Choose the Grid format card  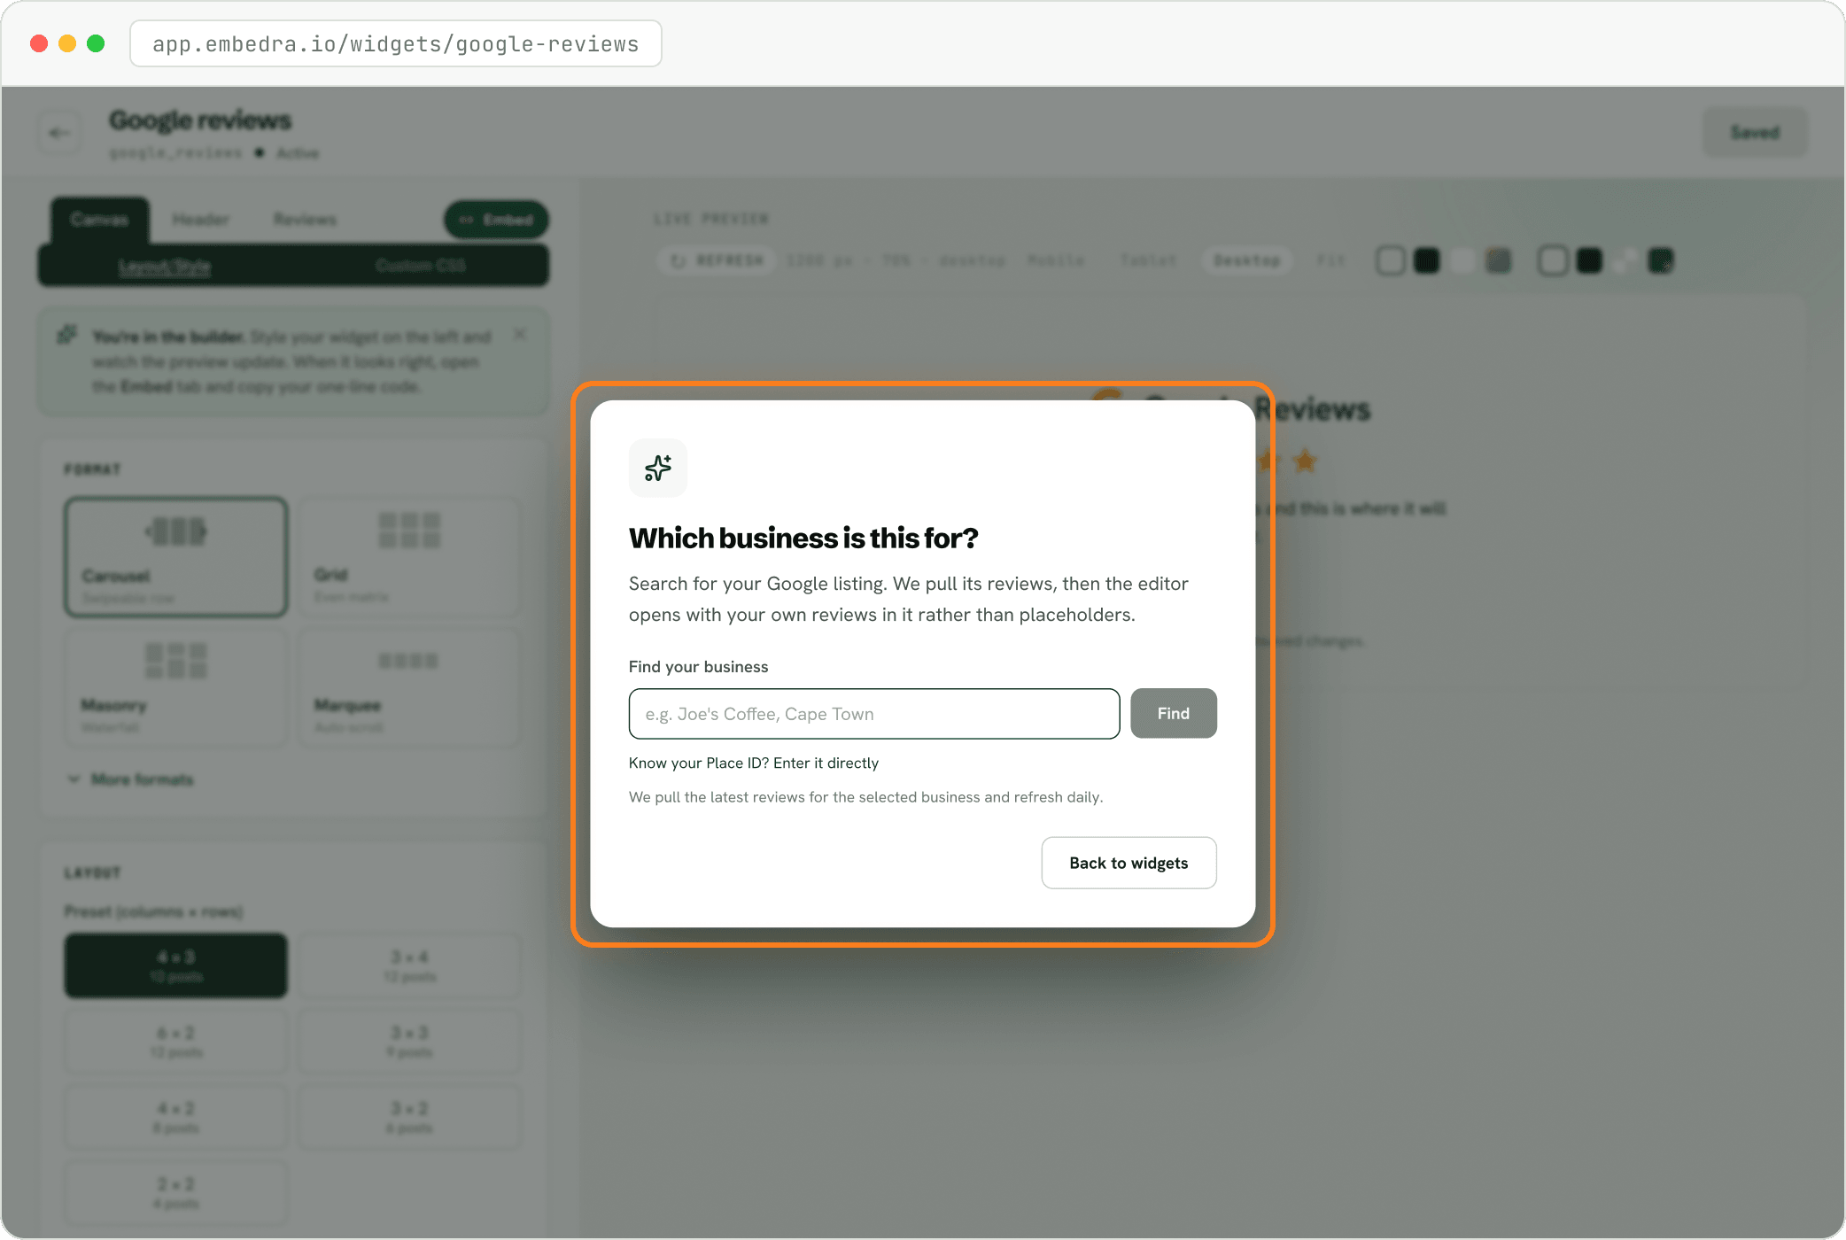(408, 557)
